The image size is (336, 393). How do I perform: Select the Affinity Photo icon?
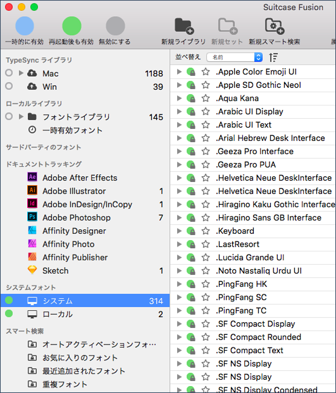32,244
